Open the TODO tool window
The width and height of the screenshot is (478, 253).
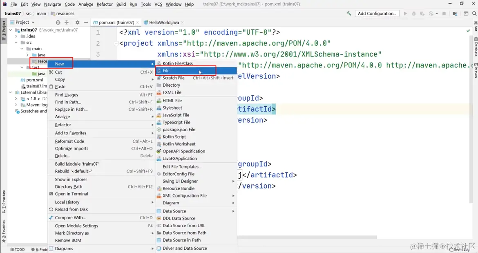coord(18,249)
